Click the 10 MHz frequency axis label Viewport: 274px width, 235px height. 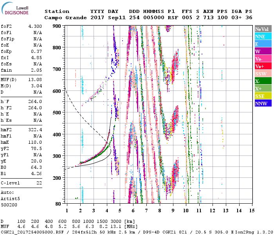pyautogui.click(x=186, y=211)
